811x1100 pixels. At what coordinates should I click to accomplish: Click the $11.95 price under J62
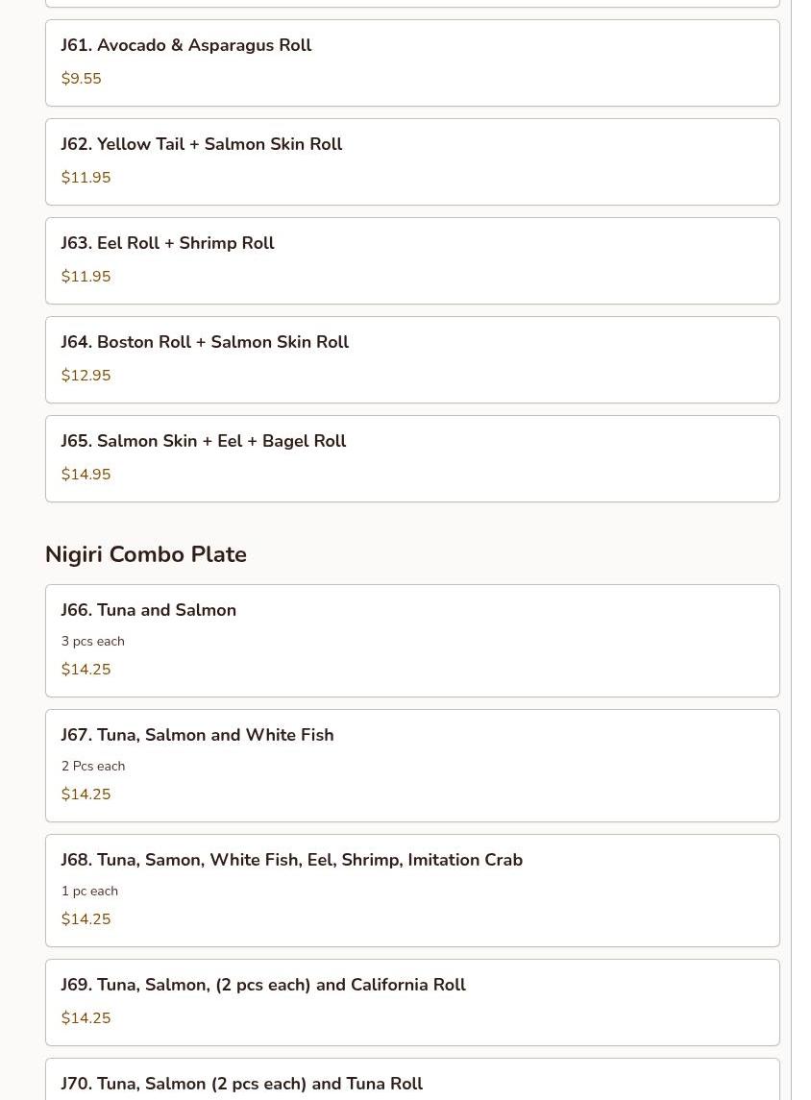click(x=86, y=178)
